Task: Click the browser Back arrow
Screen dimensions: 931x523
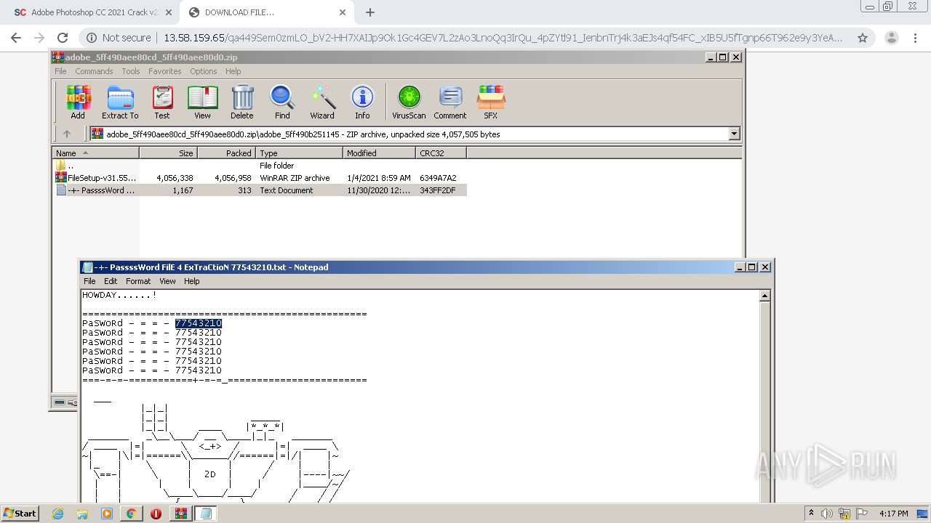Action: (16, 38)
